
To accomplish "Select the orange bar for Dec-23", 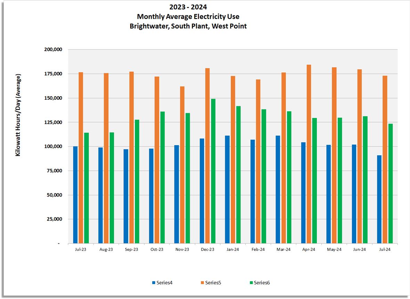I will tap(207, 156).
